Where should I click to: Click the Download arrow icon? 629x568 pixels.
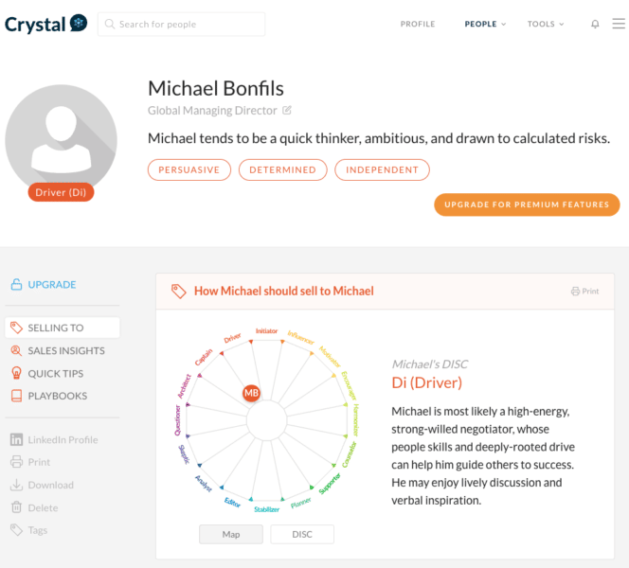coord(16,485)
